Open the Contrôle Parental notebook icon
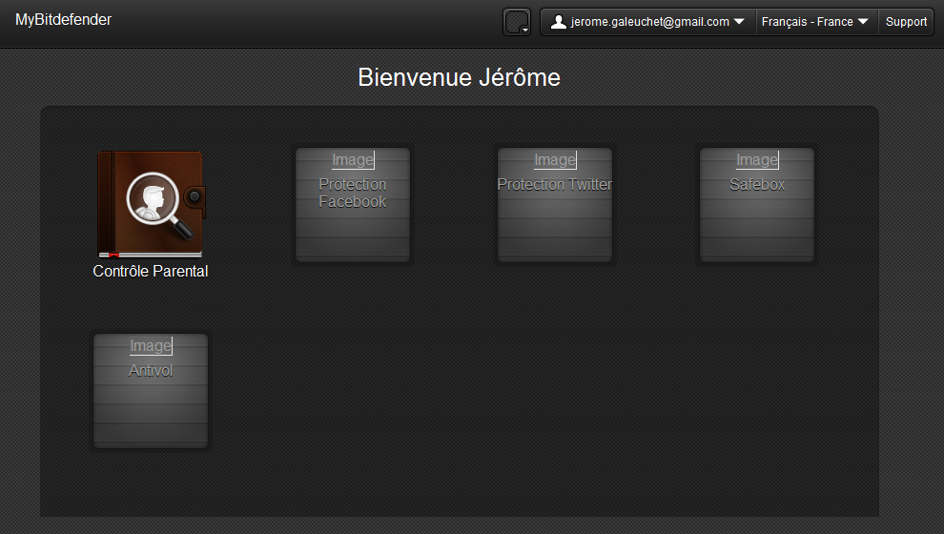The width and height of the screenshot is (944, 534). [x=151, y=204]
